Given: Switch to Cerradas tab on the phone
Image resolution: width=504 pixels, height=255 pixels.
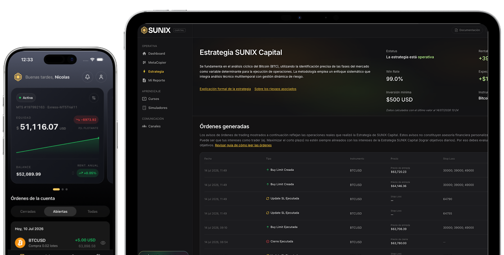Looking at the screenshot, I should click(x=28, y=212).
